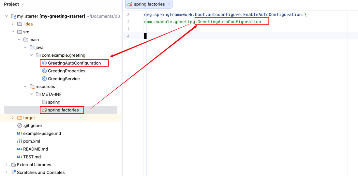Image resolution: width=358 pixels, height=176 pixels.
Task: Click the README.md markdown icon
Action: coord(20,149)
